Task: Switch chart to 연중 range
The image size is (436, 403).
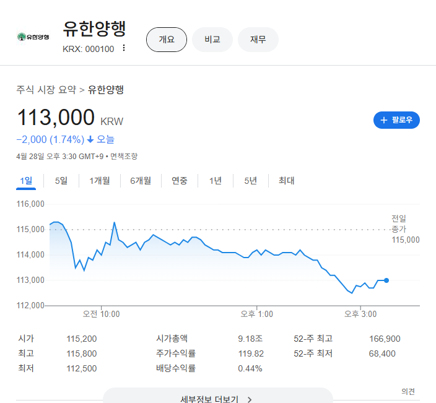Action: [180, 181]
